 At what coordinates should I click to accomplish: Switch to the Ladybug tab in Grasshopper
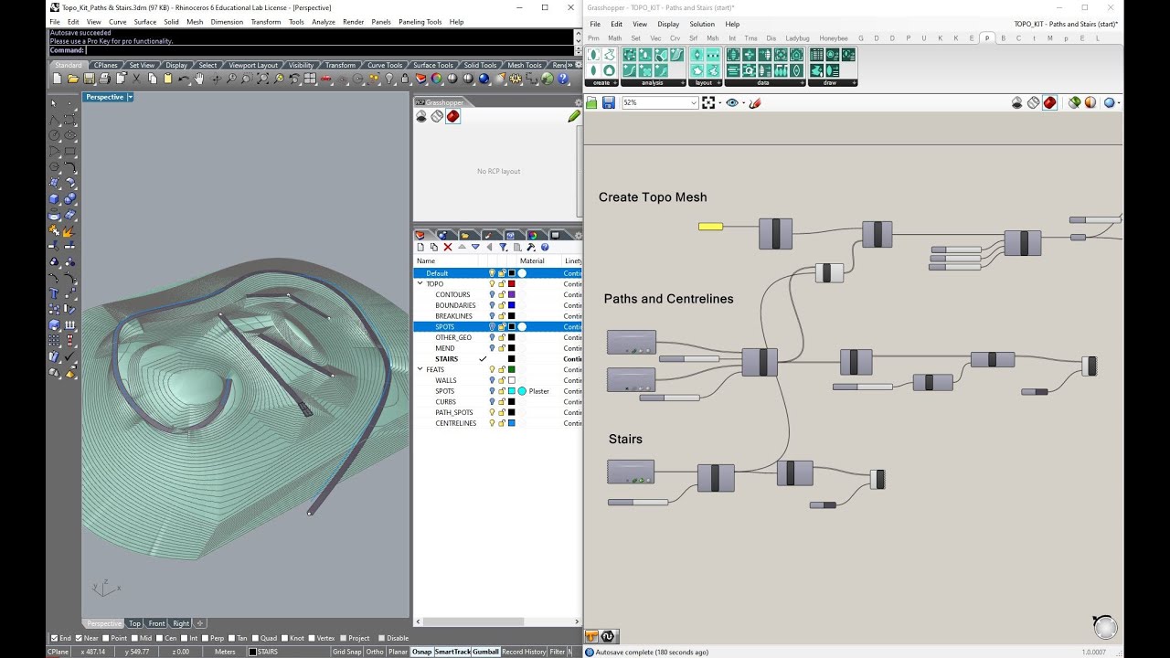tap(797, 38)
